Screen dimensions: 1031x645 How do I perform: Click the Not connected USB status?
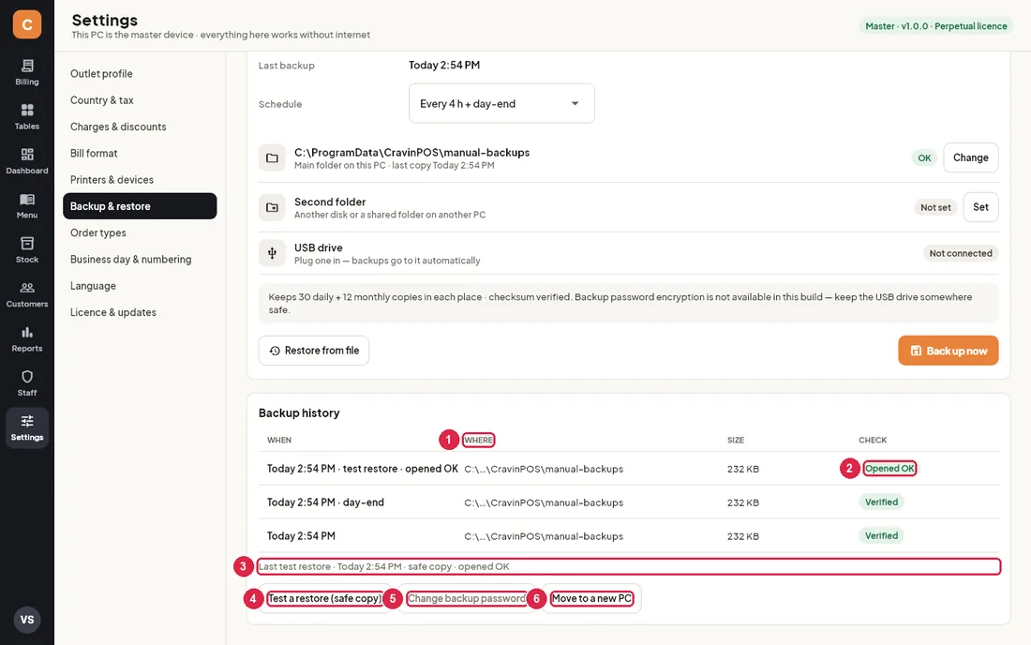pos(960,253)
